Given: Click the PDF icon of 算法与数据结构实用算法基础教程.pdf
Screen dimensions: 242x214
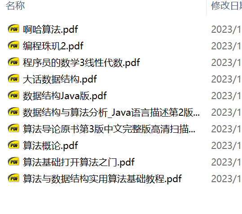Looking at the screenshot, I should tap(13, 179).
